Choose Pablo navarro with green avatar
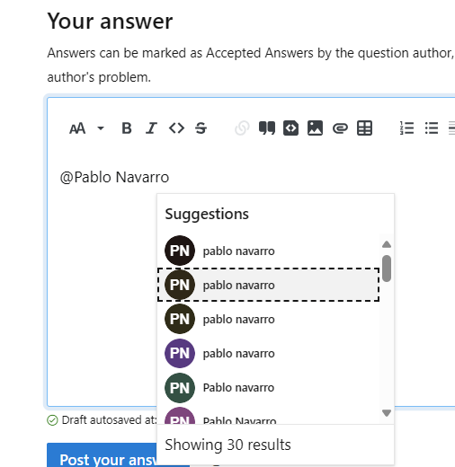Viewport: 455px width, 467px height. coord(268,388)
